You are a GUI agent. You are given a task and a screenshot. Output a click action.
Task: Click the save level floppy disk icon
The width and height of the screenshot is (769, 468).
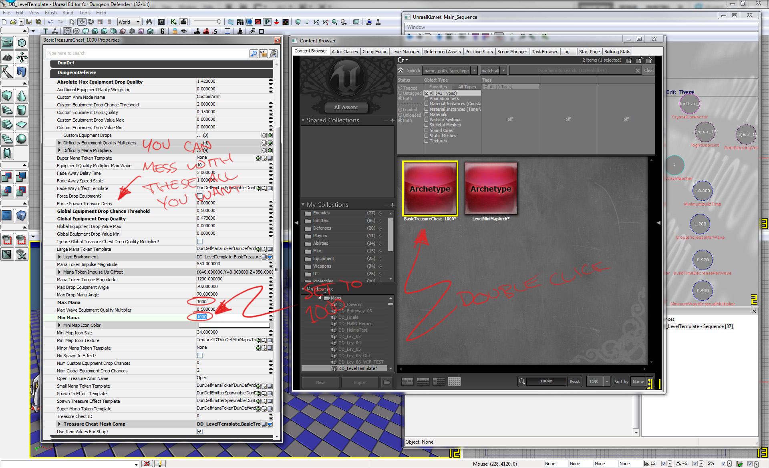click(x=29, y=22)
